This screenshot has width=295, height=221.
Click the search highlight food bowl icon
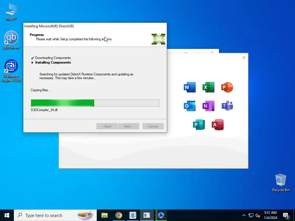(x=85, y=215)
